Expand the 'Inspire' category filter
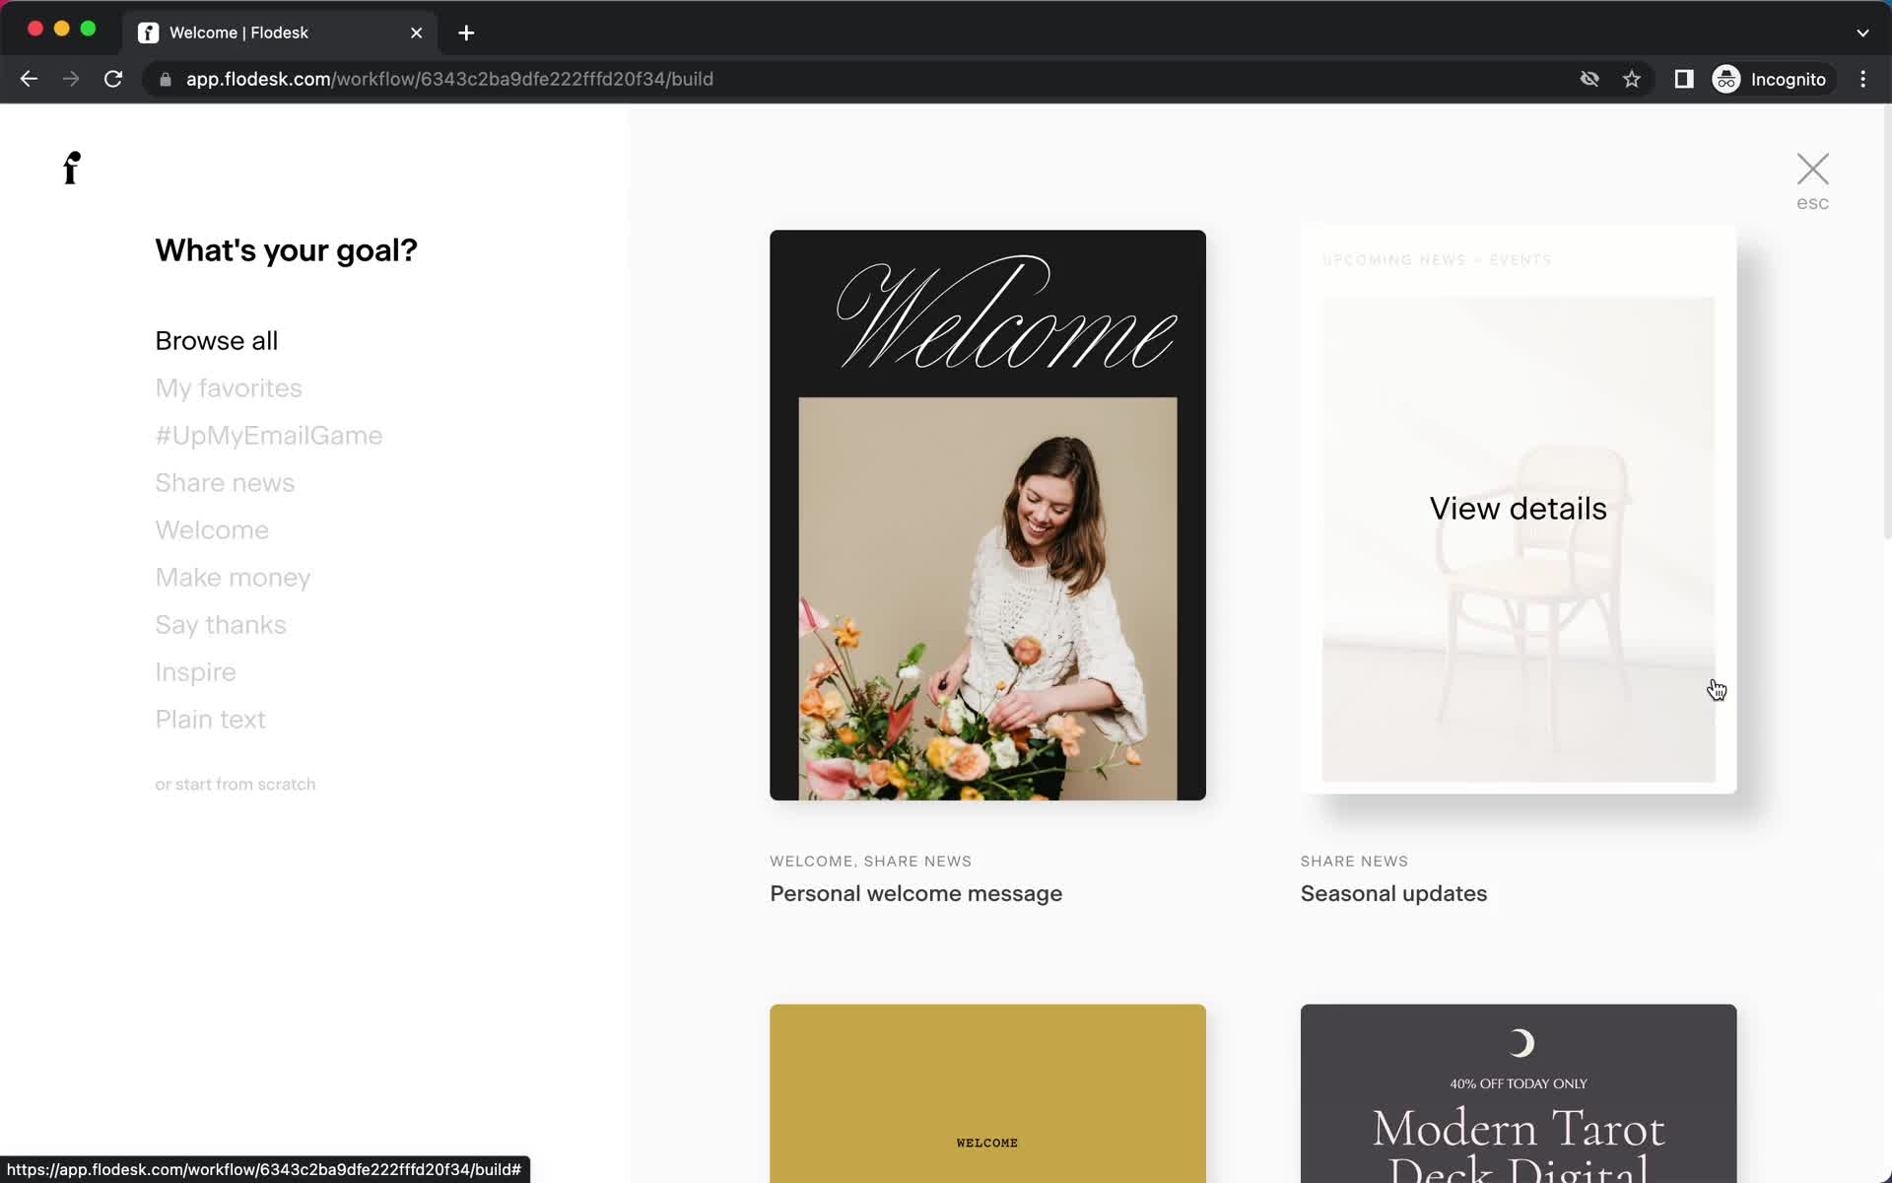 [x=195, y=670]
